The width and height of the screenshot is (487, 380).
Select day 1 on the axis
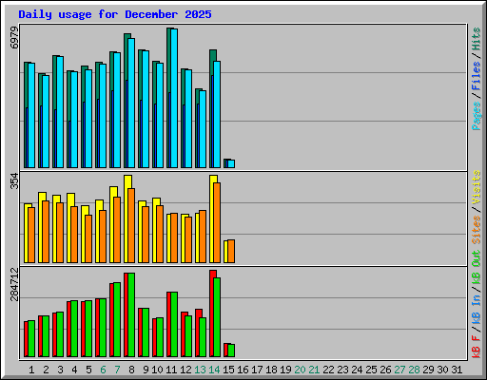pos(31,370)
